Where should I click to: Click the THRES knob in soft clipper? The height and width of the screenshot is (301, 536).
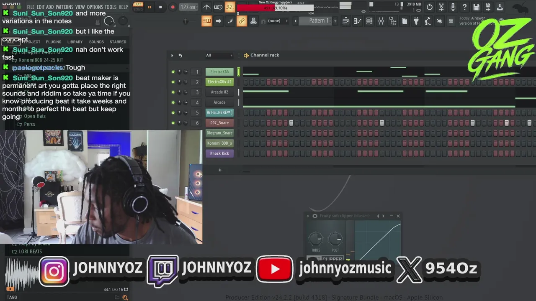point(316,240)
